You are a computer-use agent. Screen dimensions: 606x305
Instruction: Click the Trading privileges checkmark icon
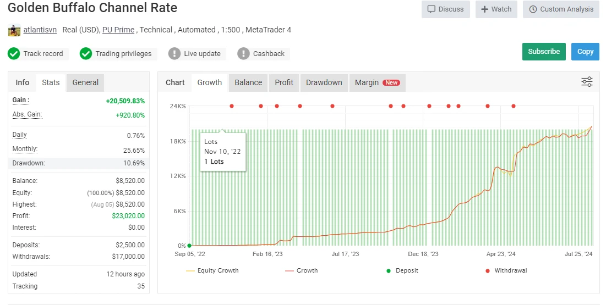pyautogui.click(x=86, y=54)
